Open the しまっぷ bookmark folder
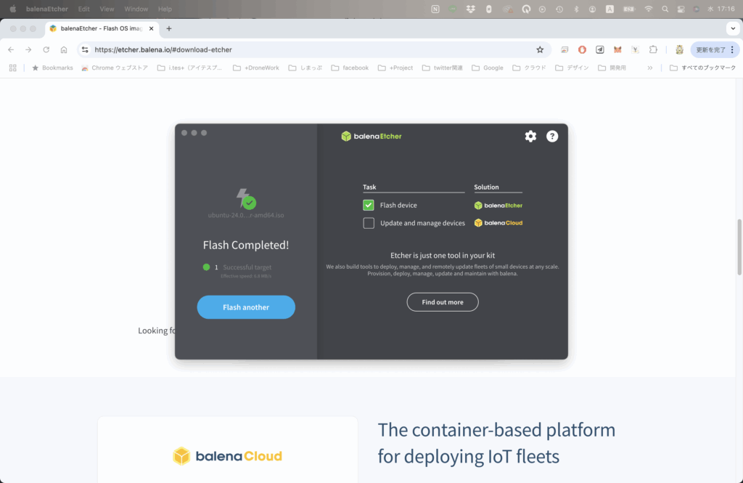Screen dimensions: 743x483 pos(305,68)
